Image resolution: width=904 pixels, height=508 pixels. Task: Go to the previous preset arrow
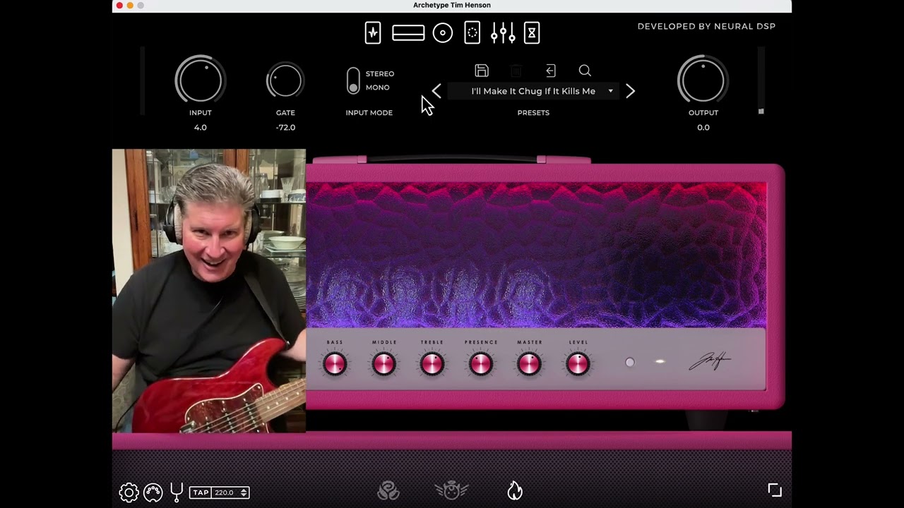pos(436,91)
